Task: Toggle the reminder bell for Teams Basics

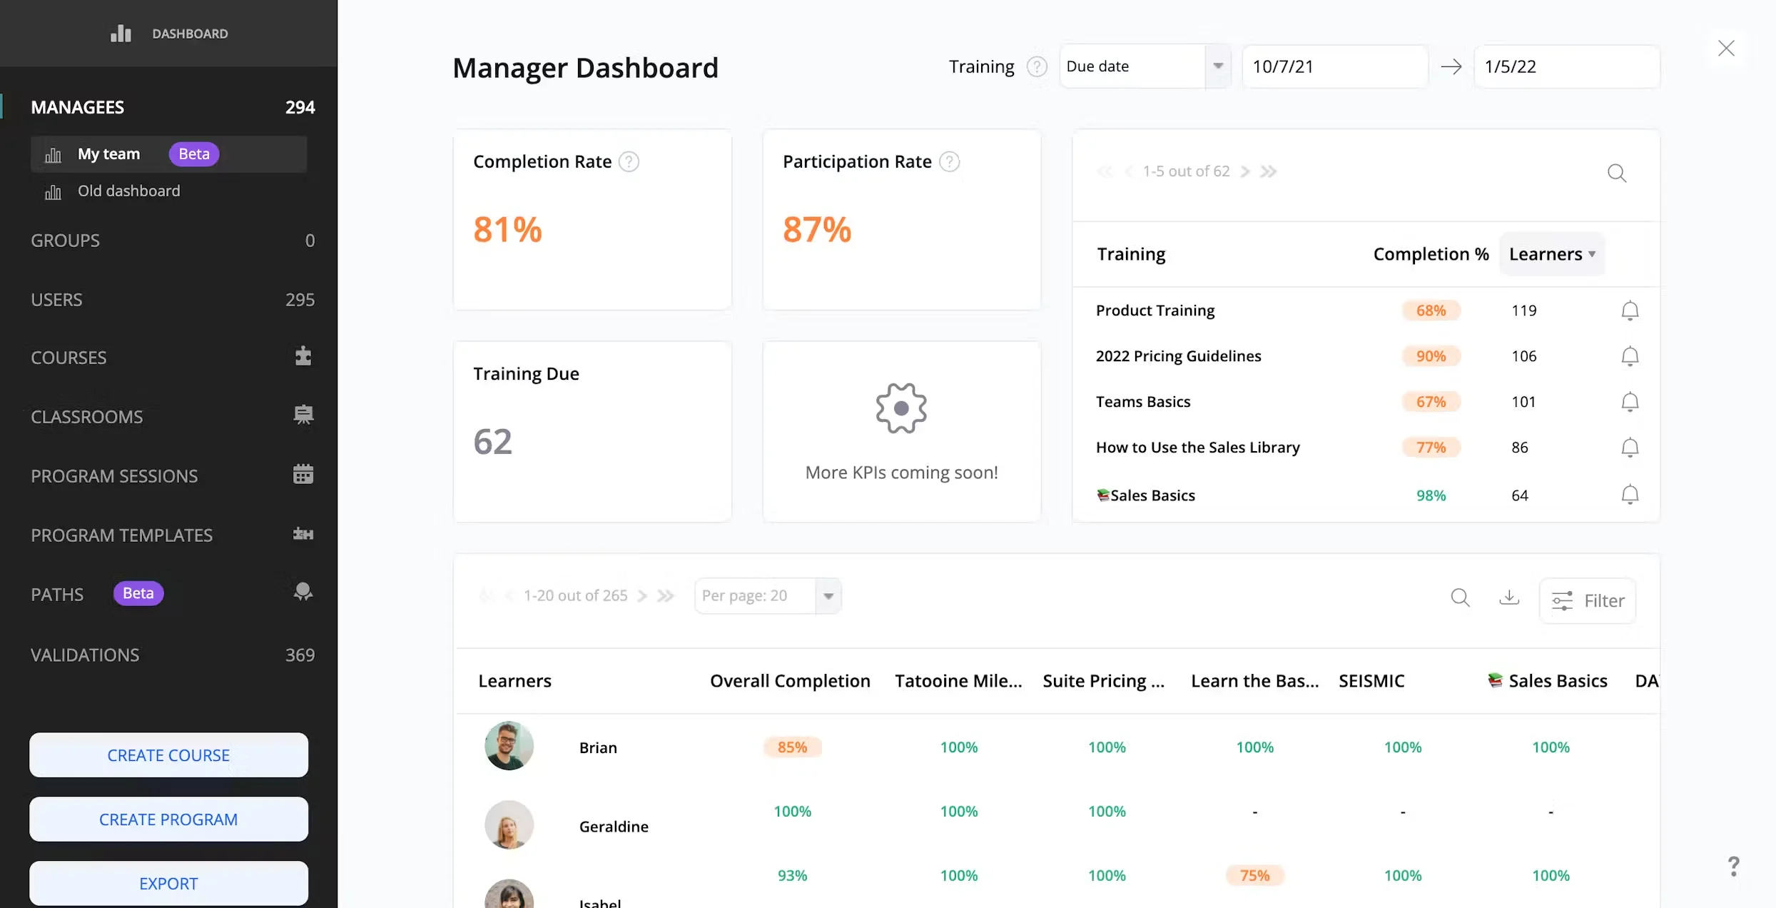Action: [1630, 401]
